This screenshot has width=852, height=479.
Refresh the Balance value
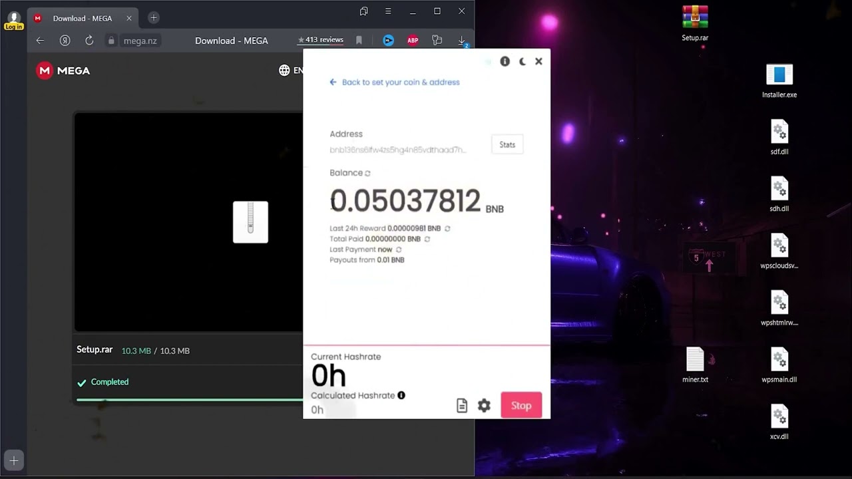[367, 173]
